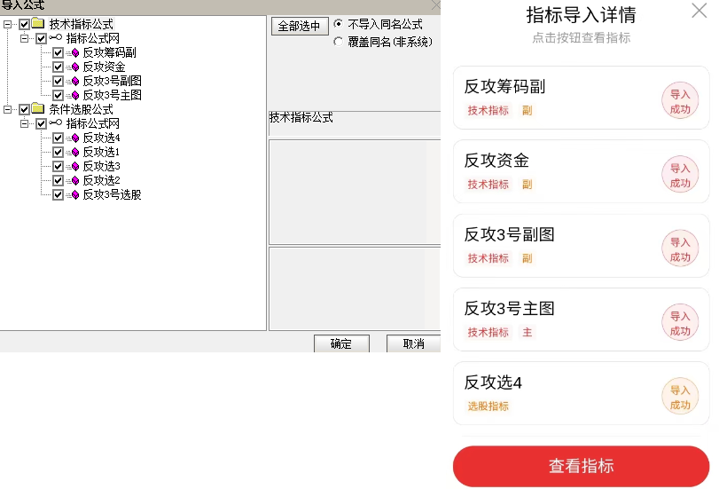Click the yellow folder icon of 技术指标公式
719x489 pixels.
(38, 23)
